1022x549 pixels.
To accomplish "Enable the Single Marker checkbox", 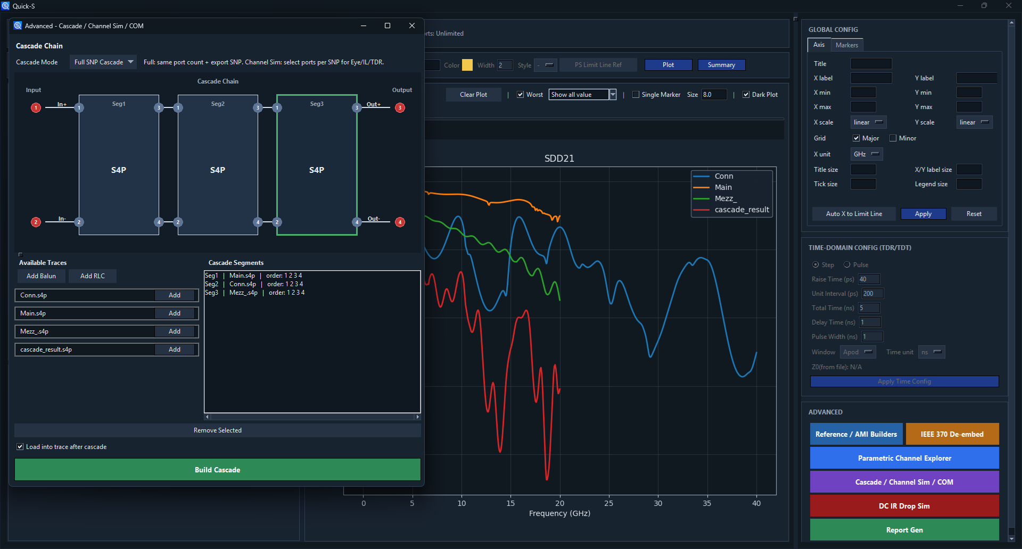I will [636, 95].
